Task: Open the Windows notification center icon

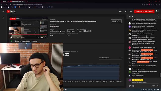Action: tap(158, 90)
